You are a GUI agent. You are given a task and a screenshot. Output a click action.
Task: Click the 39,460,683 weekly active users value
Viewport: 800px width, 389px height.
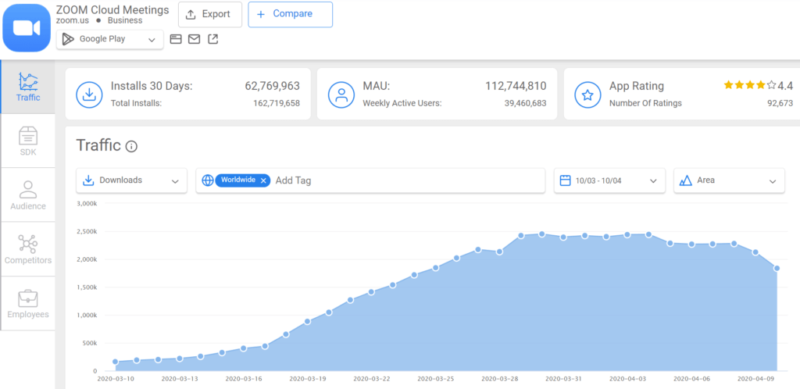[x=526, y=103]
